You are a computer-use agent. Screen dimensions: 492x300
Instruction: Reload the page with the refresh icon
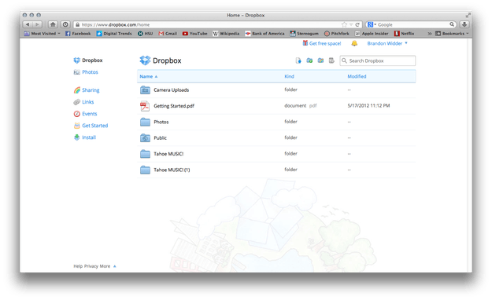(357, 24)
